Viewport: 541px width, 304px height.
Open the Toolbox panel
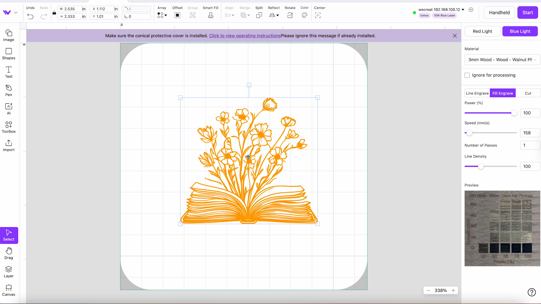coord(8,127)
